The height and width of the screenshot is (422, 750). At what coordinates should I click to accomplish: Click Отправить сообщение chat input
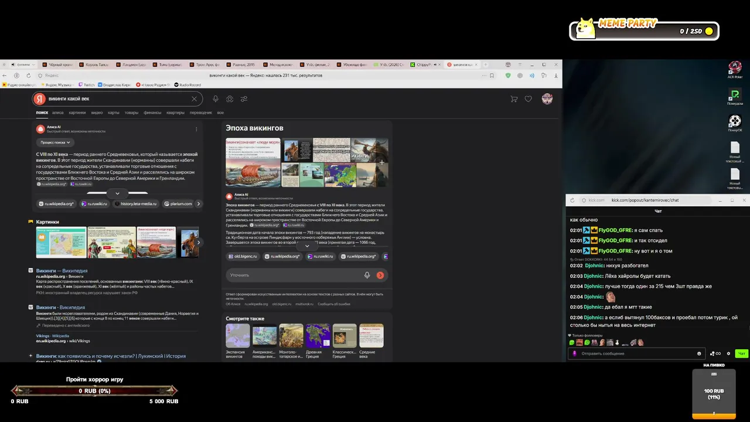tap(636, 353)
